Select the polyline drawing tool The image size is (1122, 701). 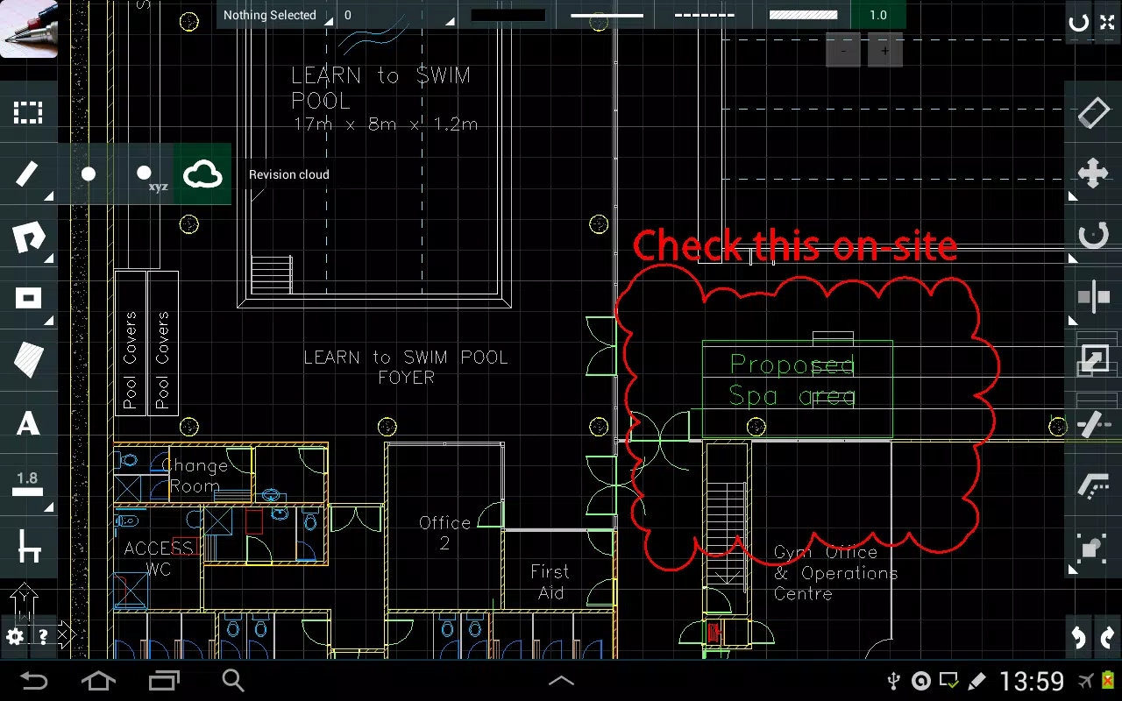28,237
